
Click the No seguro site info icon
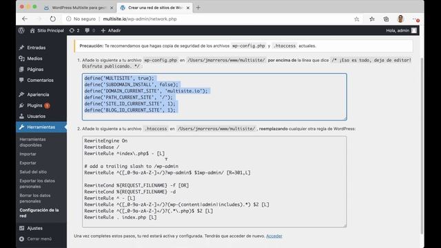(68, 19)
